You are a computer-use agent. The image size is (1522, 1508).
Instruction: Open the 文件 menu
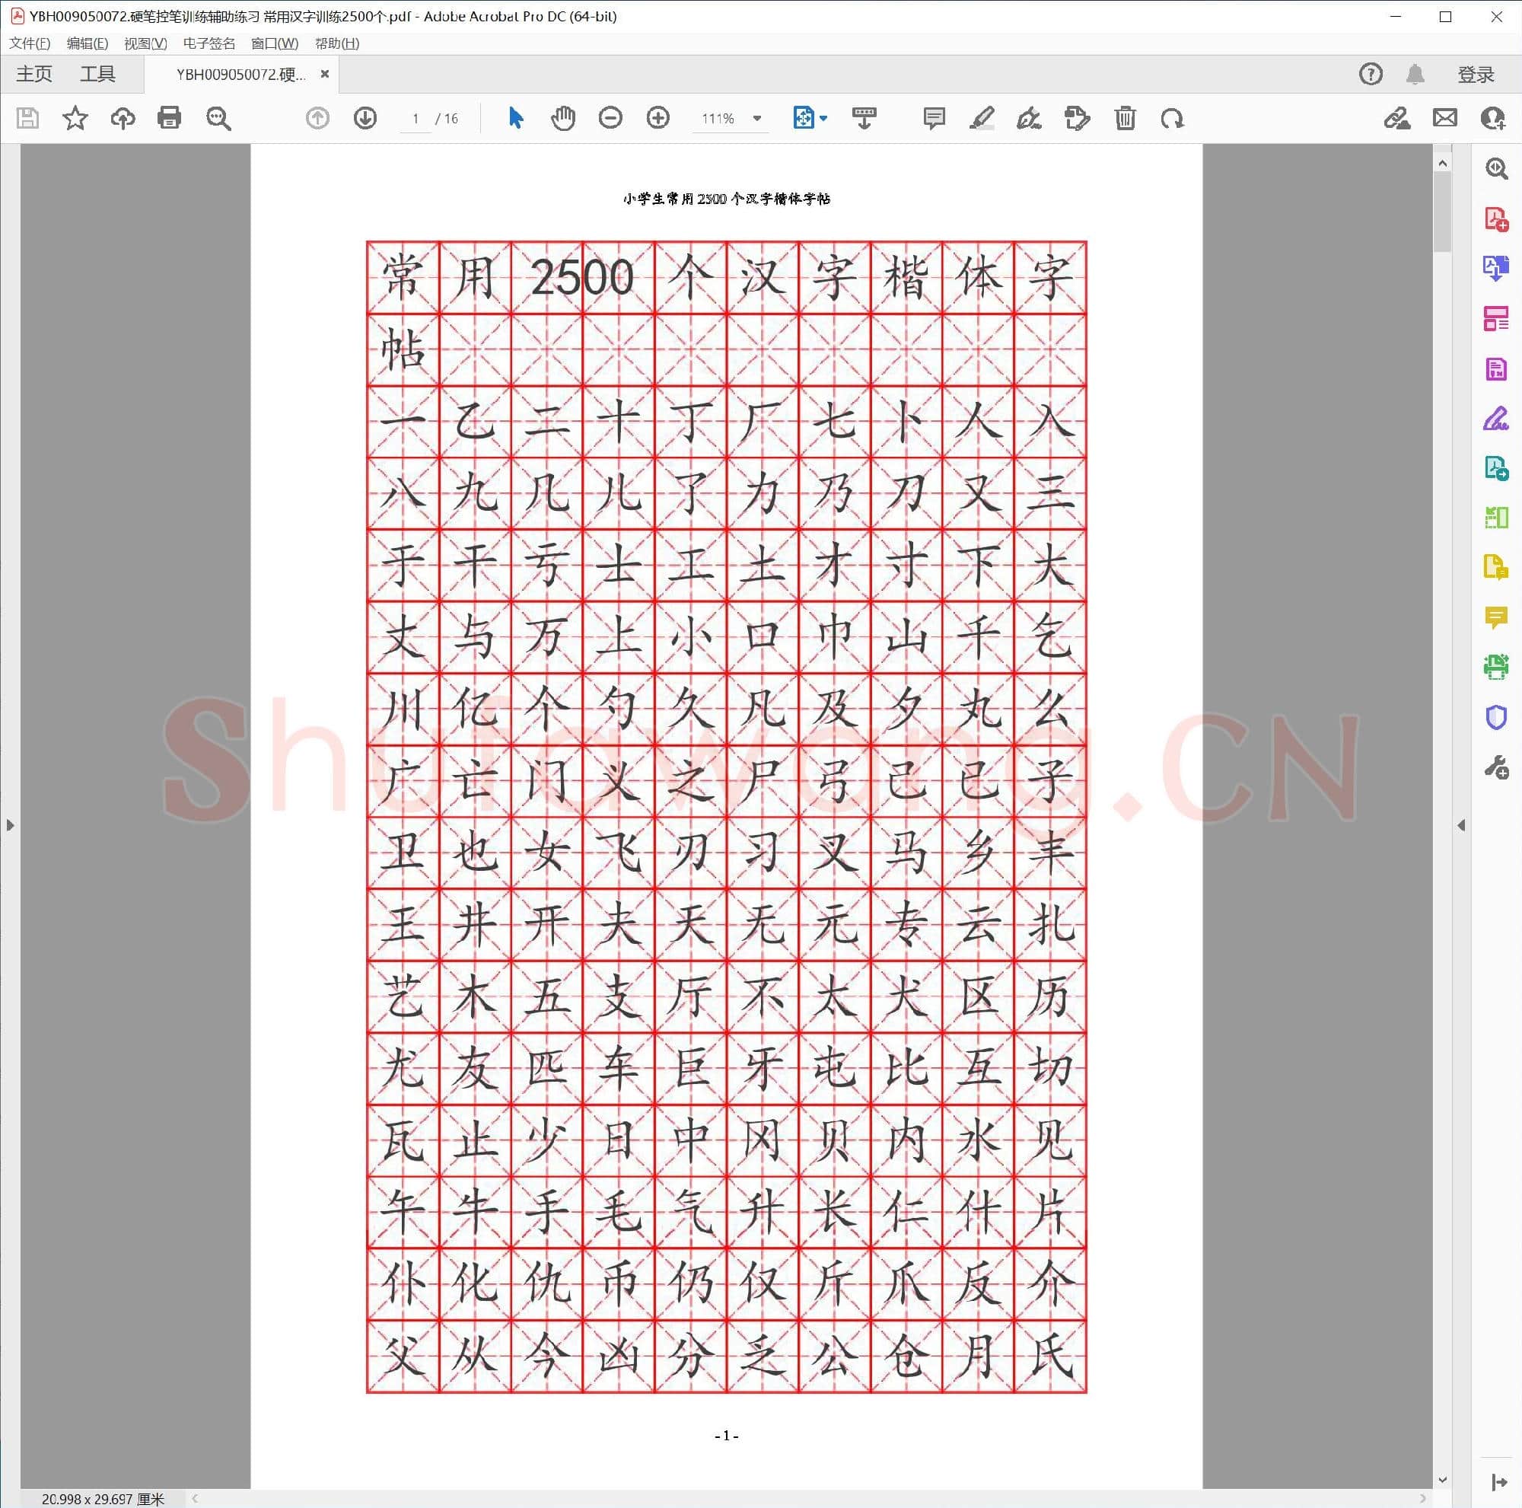[x=29, y=43]
